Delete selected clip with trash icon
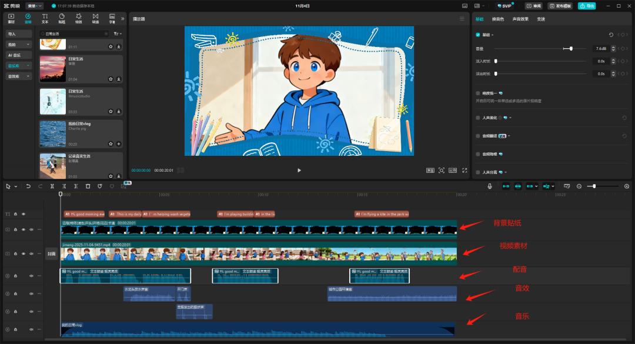 (88, 186)
